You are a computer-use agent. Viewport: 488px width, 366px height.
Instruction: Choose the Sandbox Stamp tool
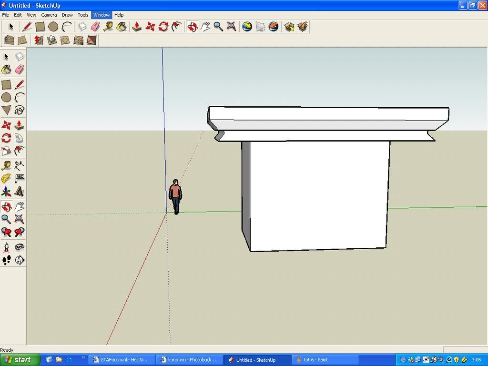point(51,40)
